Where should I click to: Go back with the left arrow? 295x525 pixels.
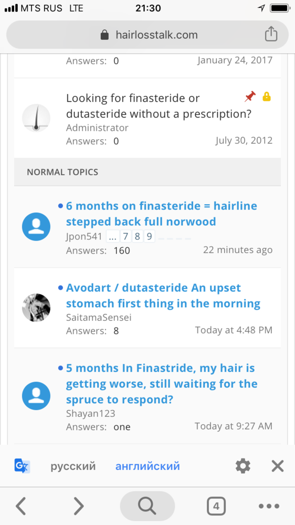(x=21, y=506)
